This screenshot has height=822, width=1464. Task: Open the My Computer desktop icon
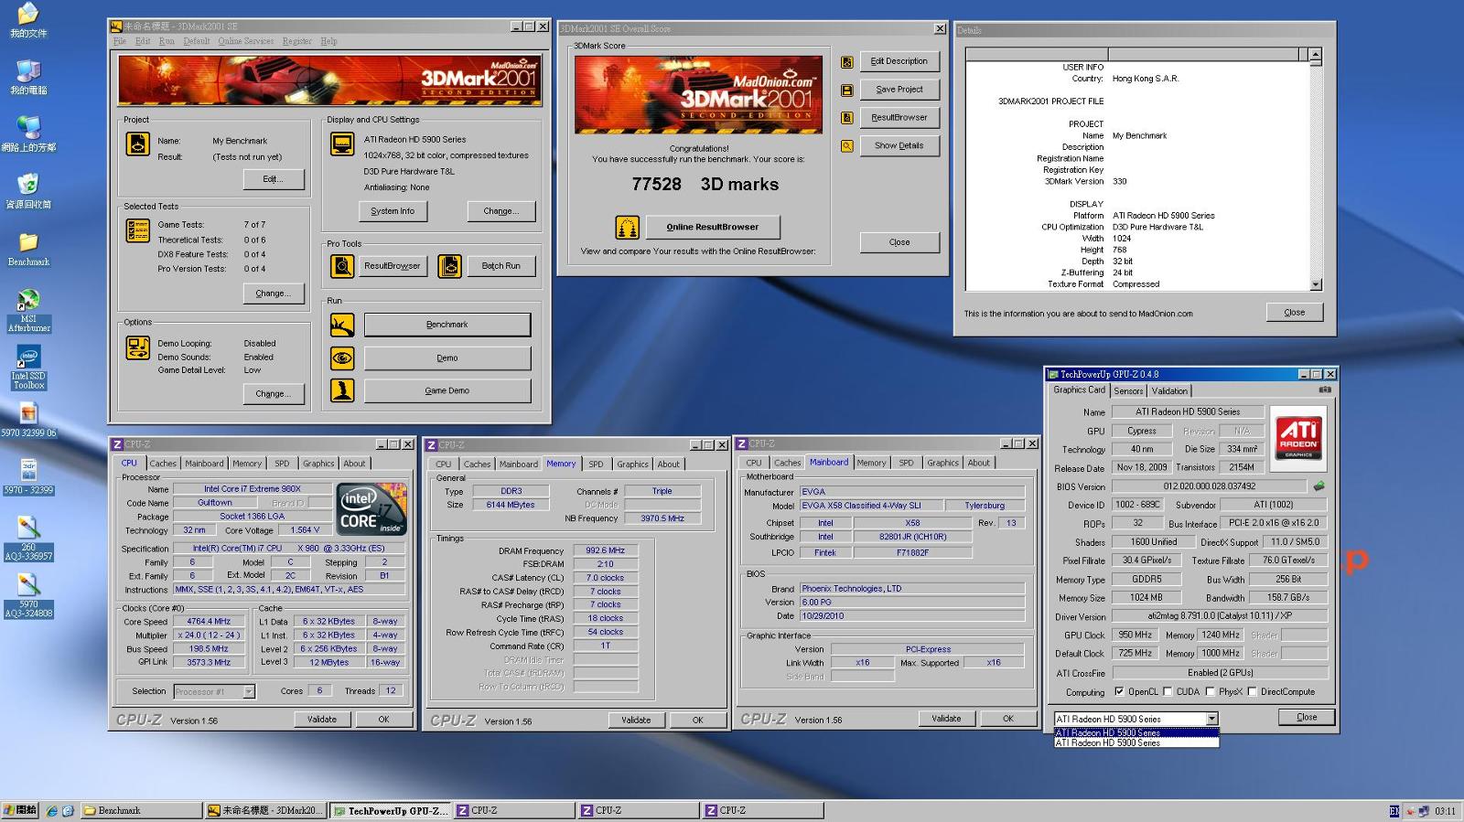tap(28, 77)
